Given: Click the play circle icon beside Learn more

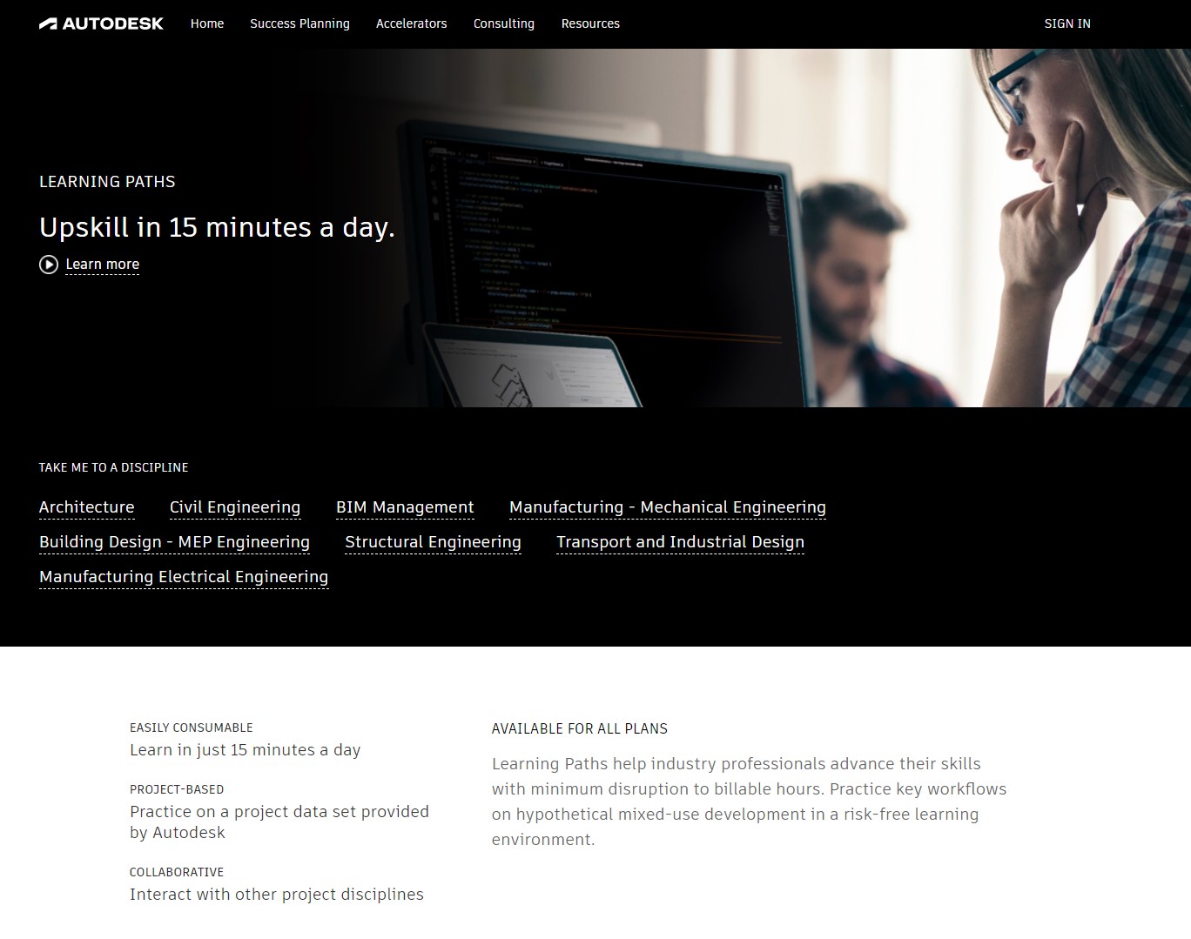Looking at the screenshot, I should click(x=49, y=265).
